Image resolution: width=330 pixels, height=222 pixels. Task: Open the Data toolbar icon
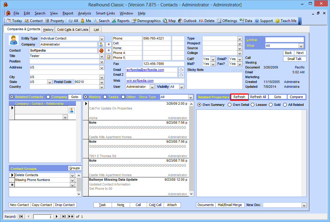246,21
